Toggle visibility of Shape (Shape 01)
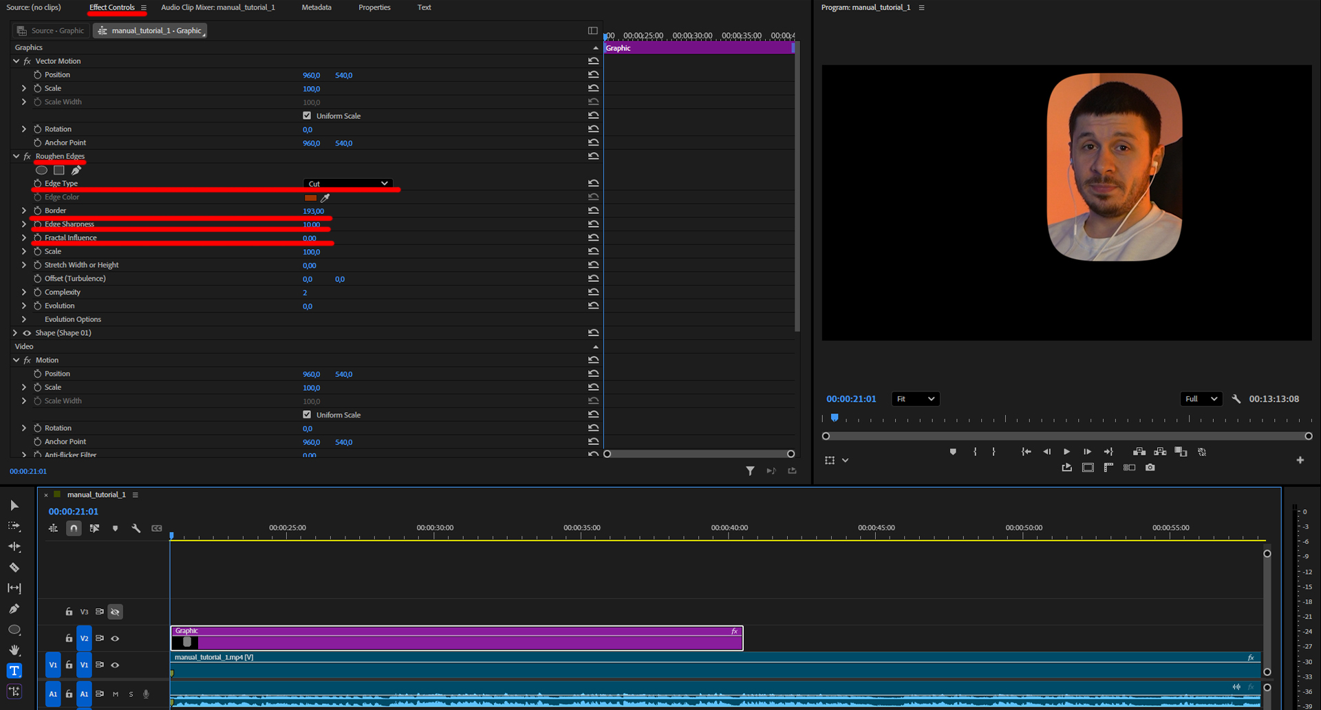Viewport: 1321px width, 710px height. (x=27, y=333)
